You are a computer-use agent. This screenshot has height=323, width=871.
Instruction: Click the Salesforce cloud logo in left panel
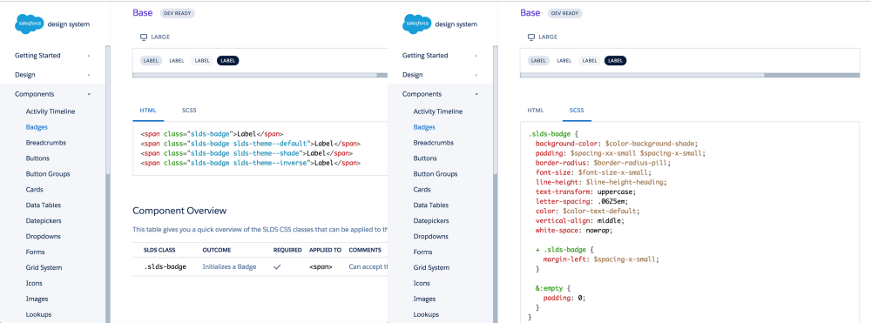[x=30, y=24]
